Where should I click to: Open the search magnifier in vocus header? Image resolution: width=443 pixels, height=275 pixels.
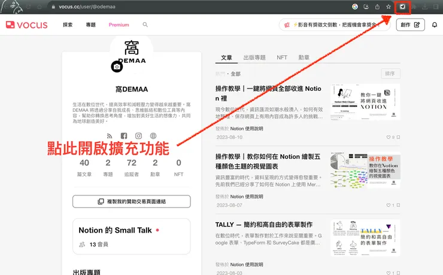click(145, 25)
